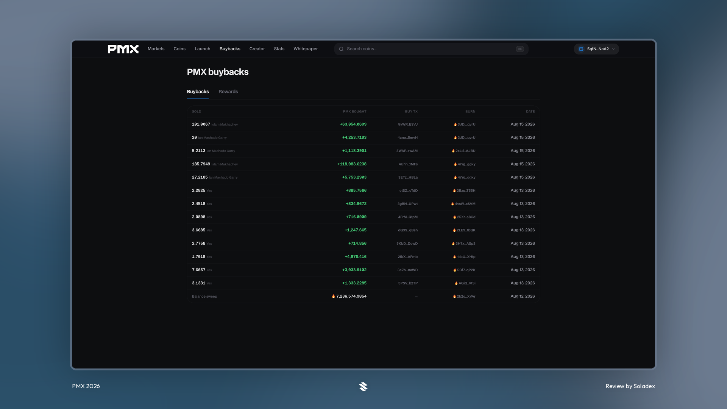Open the Launch page
Image resolution: width=727 pixels, height=409 pixels.
(203, 49)
